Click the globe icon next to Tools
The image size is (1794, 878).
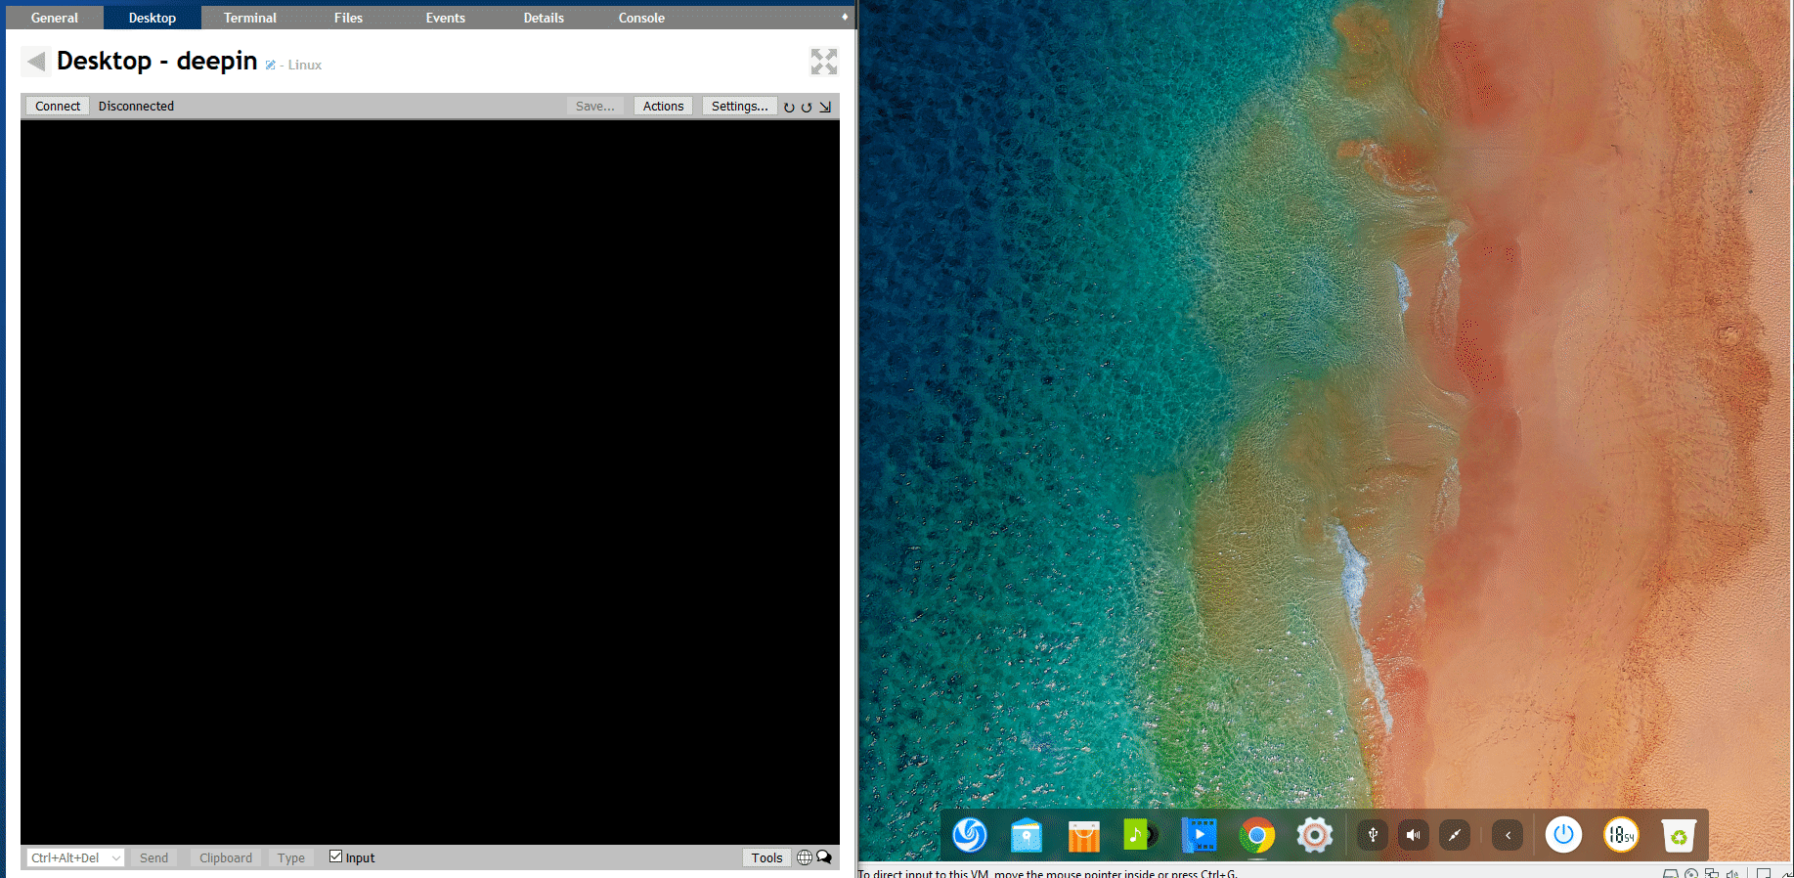click(x=805, y=857)
